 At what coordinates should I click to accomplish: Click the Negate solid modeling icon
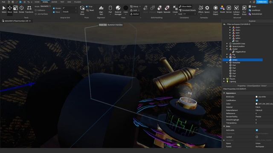pos(160,9)
